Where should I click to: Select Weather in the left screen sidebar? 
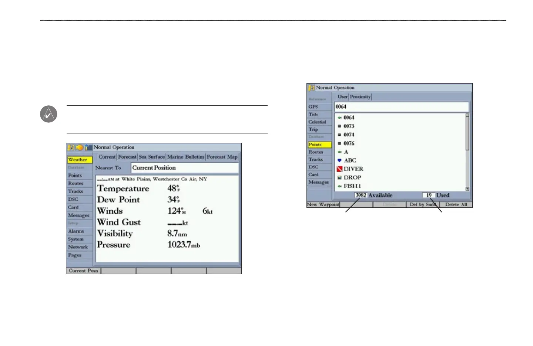80,160
